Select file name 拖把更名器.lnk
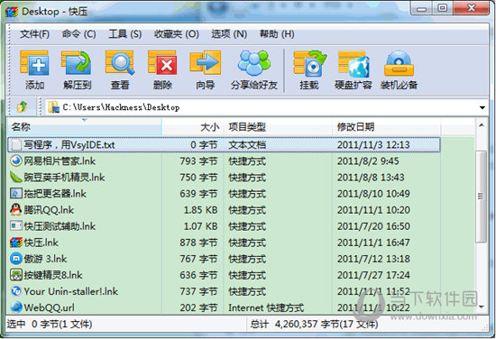Image resolution: width=496 pixels, height=339 pixels. [55, 194]
